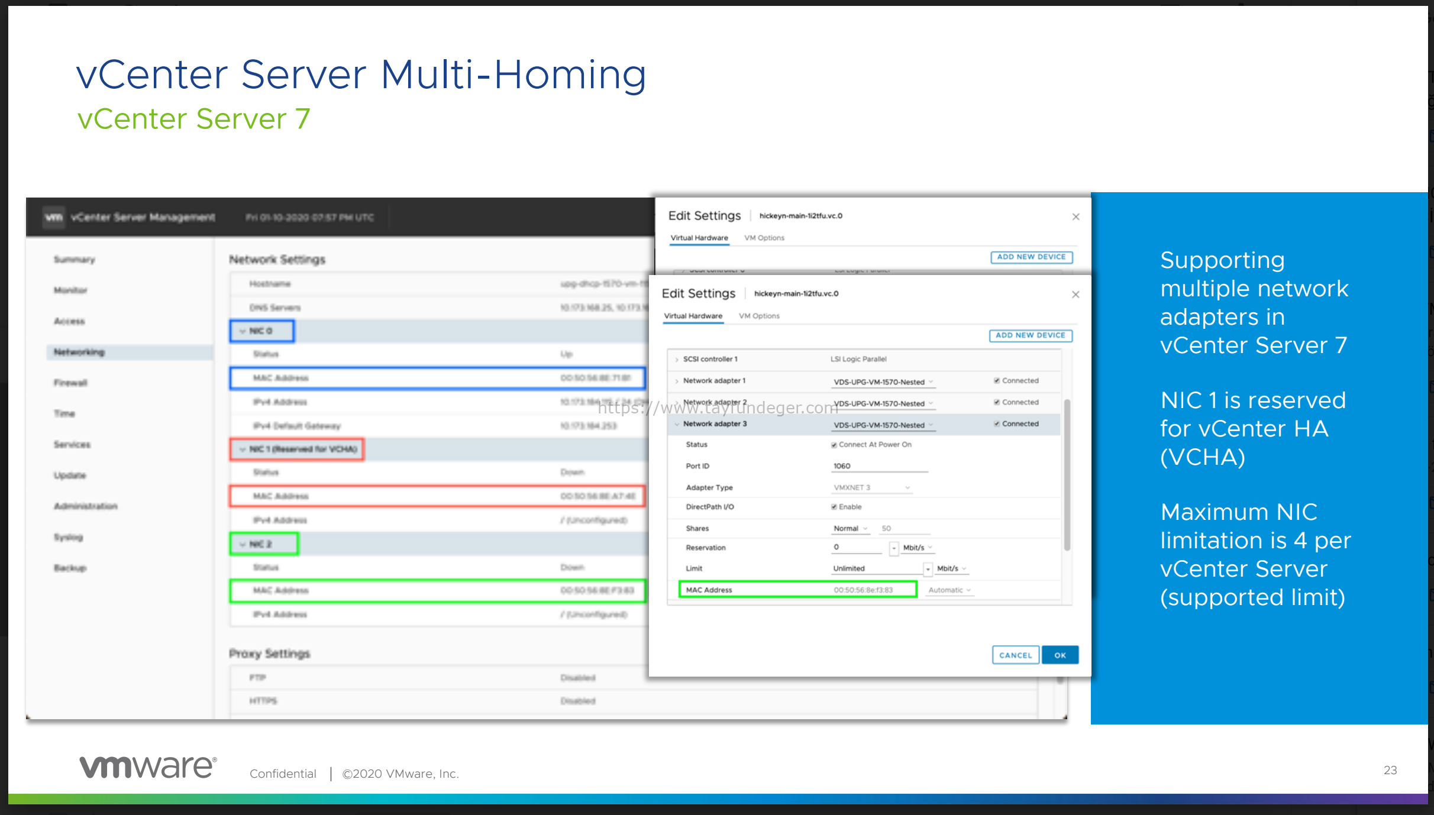Click the IPv4 Default Gateway row

[440, 426]
